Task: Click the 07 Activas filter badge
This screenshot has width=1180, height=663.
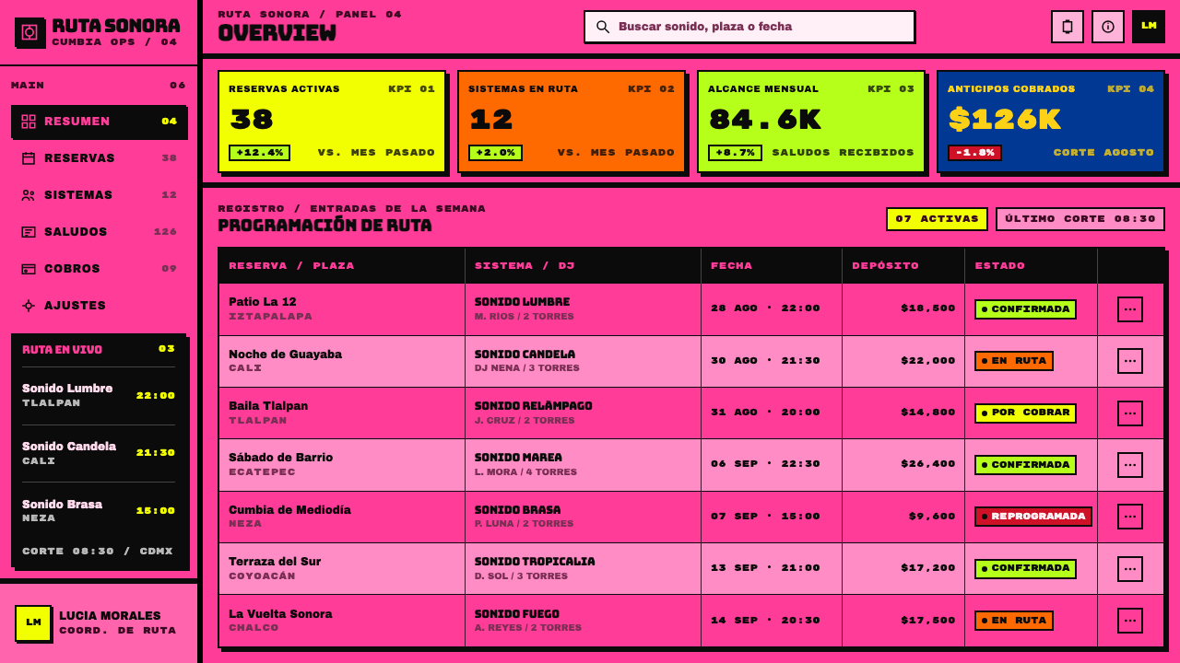Action: click(x=937, y=219)
